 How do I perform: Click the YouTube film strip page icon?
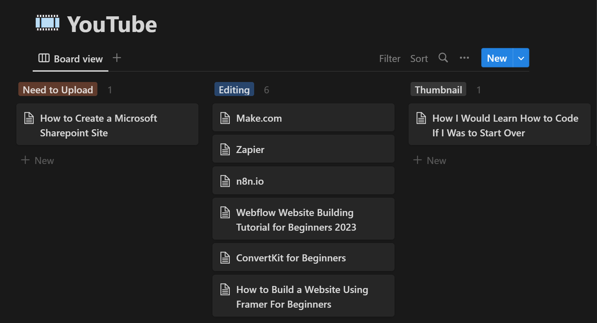pos(47,23)
